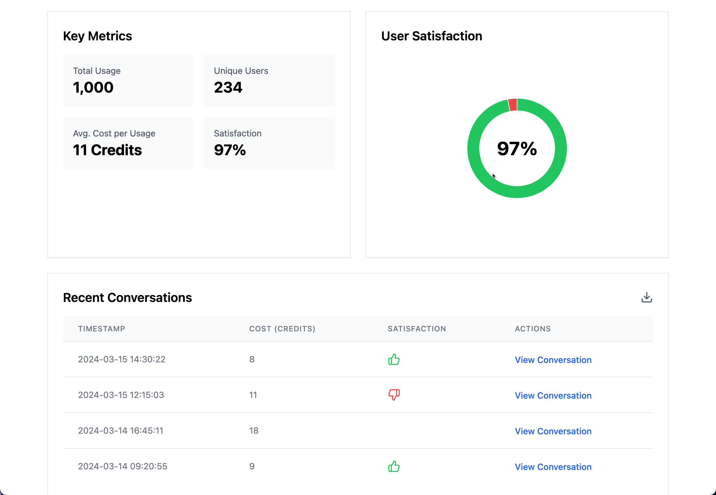Select the SATISFACTION column header
Screen dimensions: 716x495
(417, 329)
